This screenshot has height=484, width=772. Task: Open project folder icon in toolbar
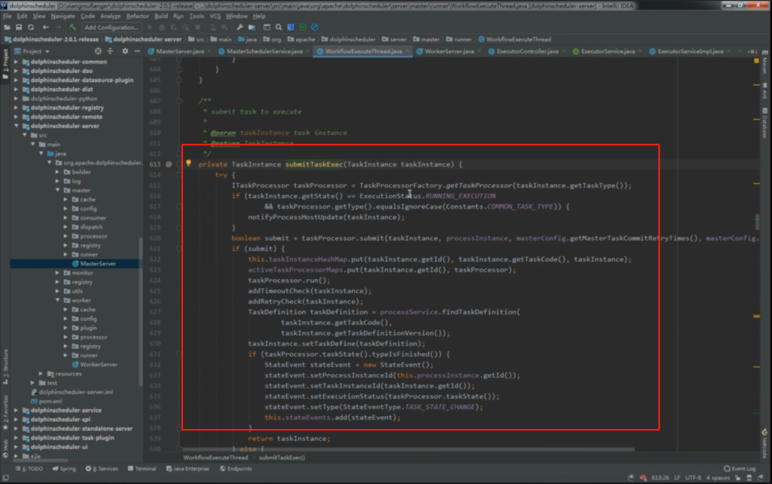7,28
